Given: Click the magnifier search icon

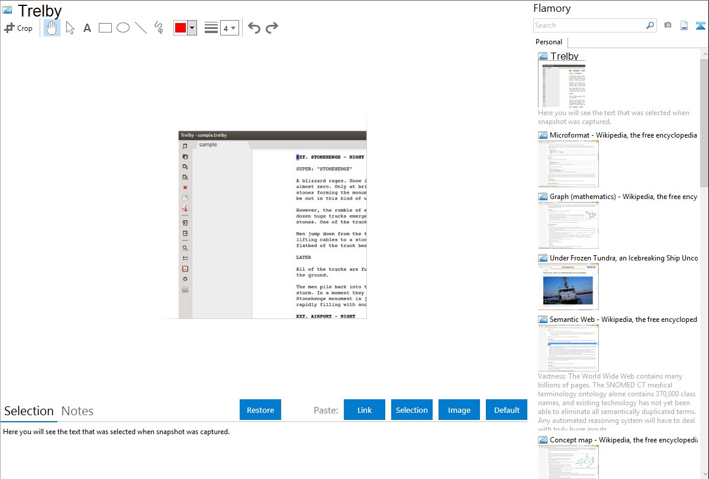Looking at the screenshot, I should tap(650, 25).
